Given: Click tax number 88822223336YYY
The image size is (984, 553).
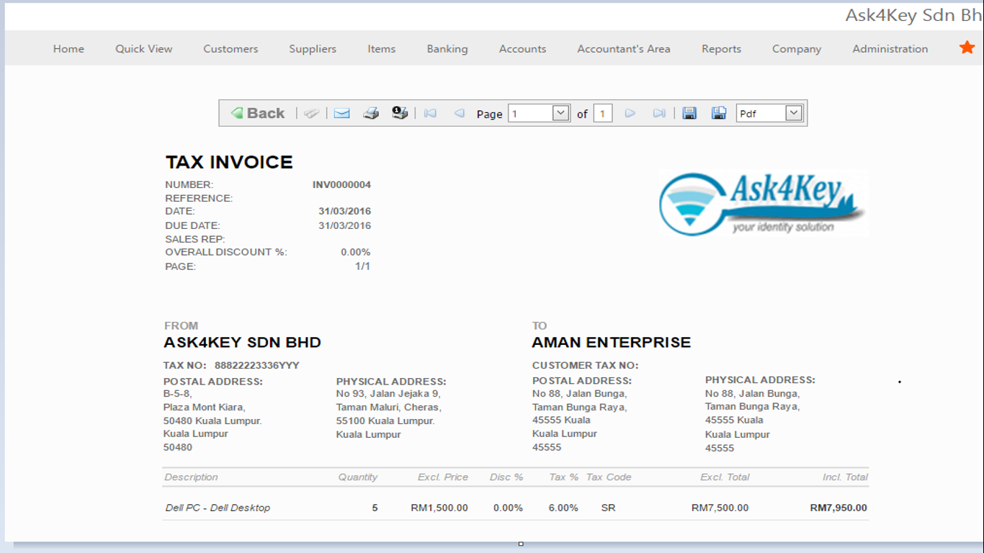Looking at the screenshot, I should (256, 365).
